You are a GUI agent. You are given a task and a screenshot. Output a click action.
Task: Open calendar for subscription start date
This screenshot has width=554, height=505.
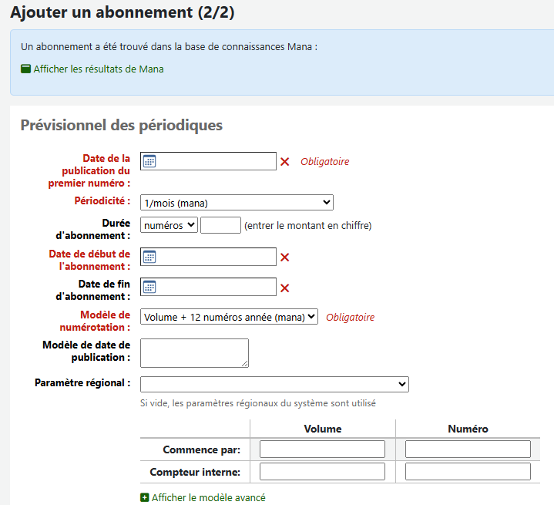point(150,257)
